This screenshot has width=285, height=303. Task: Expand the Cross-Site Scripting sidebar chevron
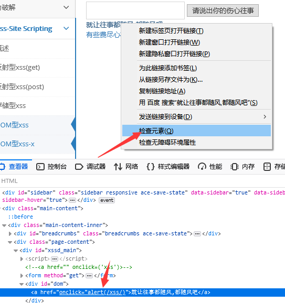(x=66, y=28)
